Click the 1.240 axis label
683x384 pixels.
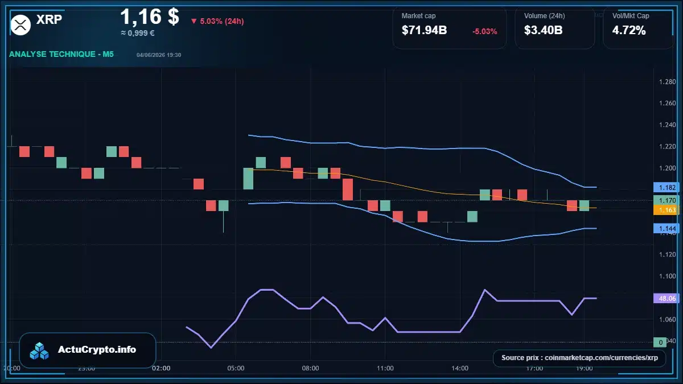click(667, 125)
